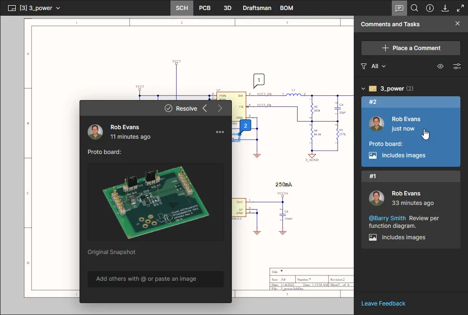The image size is (468, 315).
Task: Open the All filter dropdown
Action: click(x=374, y=66)
